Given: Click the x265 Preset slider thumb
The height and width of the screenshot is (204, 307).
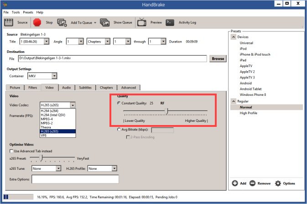Looking at the screenshot, I should pyautogui.click(x=41, y=158).
